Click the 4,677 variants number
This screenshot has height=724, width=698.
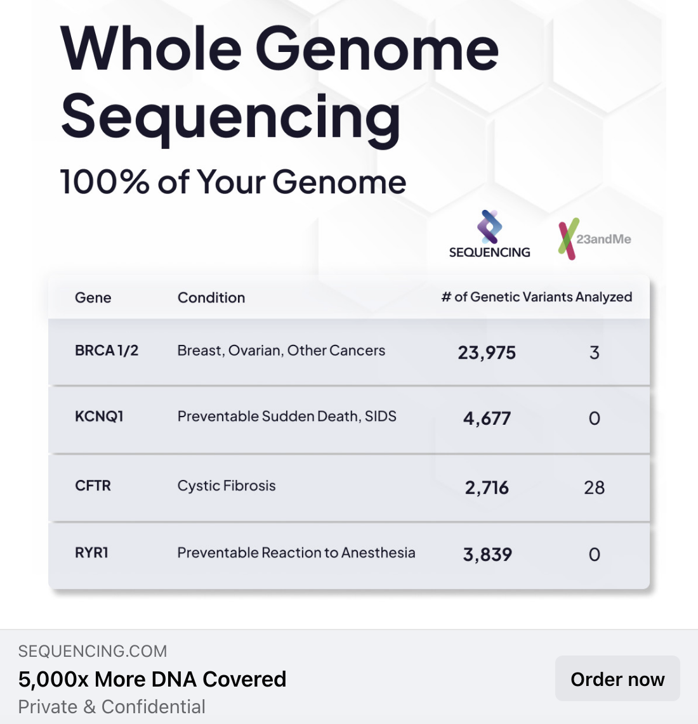click(487, 418)
